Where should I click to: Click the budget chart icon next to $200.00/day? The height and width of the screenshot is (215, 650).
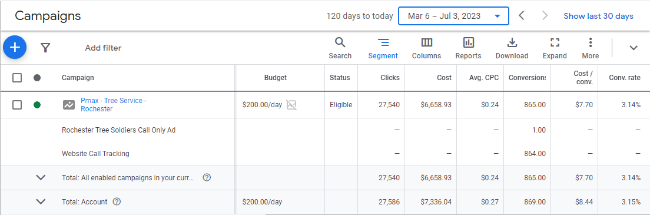[x=292, y=105]
